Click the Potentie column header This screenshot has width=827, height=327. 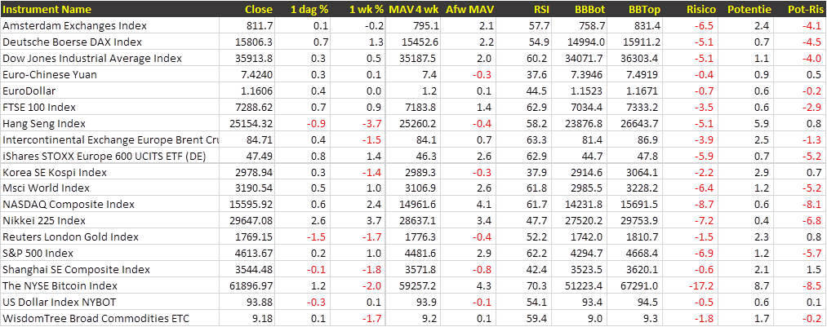tap(748, 9)
